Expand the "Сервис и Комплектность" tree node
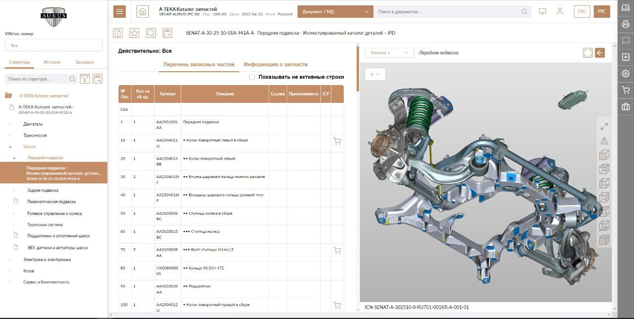634x319 pixels. [x=10, y=282]
